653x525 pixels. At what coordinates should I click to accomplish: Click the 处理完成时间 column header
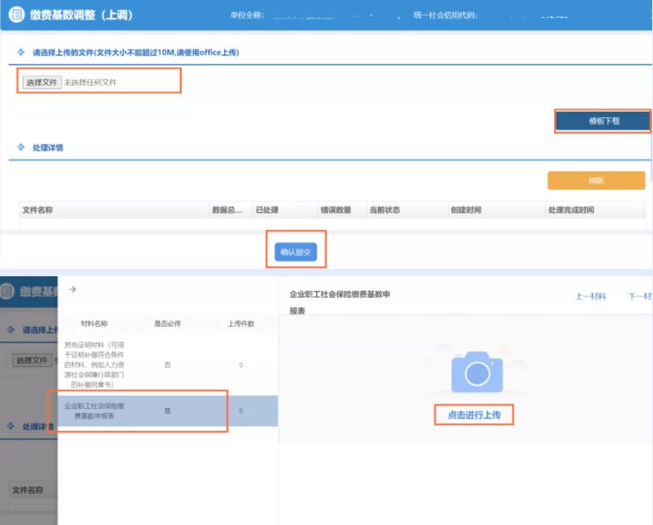click(570, 211)
